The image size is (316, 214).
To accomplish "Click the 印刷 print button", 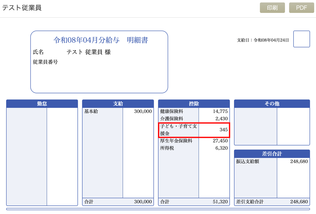I will [x=272, y=8].
